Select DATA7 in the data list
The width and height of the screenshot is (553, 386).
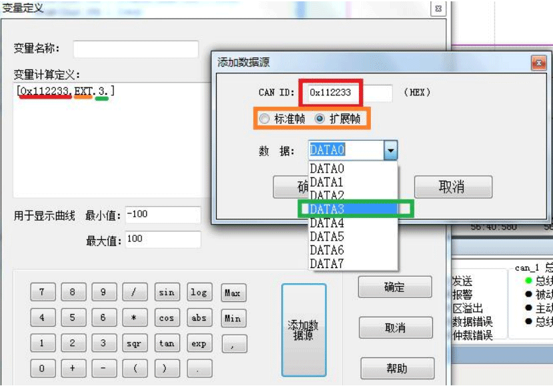coord(327,263)
